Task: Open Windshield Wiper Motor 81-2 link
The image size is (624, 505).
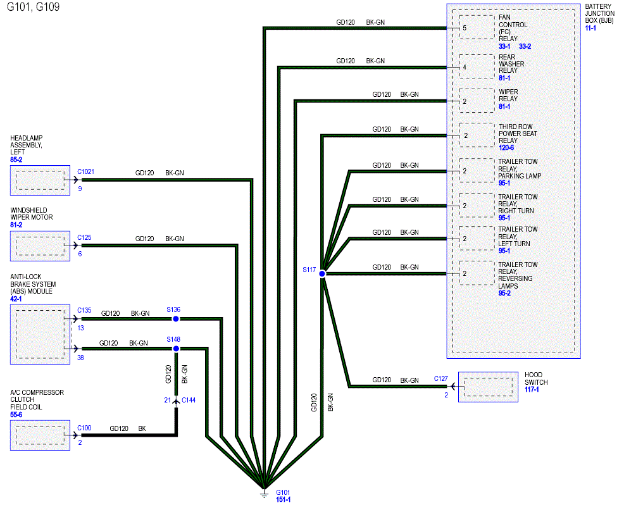Action: [16, 225]
